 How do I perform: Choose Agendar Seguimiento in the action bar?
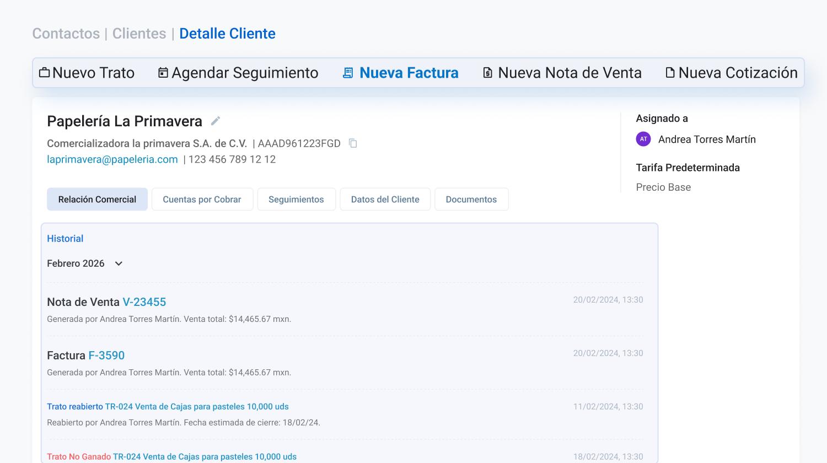point(238,73)
